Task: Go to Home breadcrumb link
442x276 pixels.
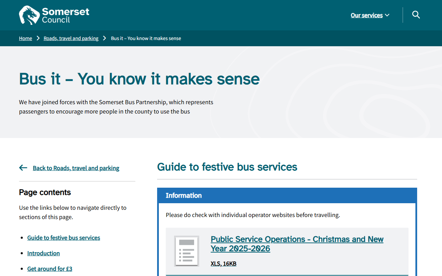Action: (x=26, y=38)
